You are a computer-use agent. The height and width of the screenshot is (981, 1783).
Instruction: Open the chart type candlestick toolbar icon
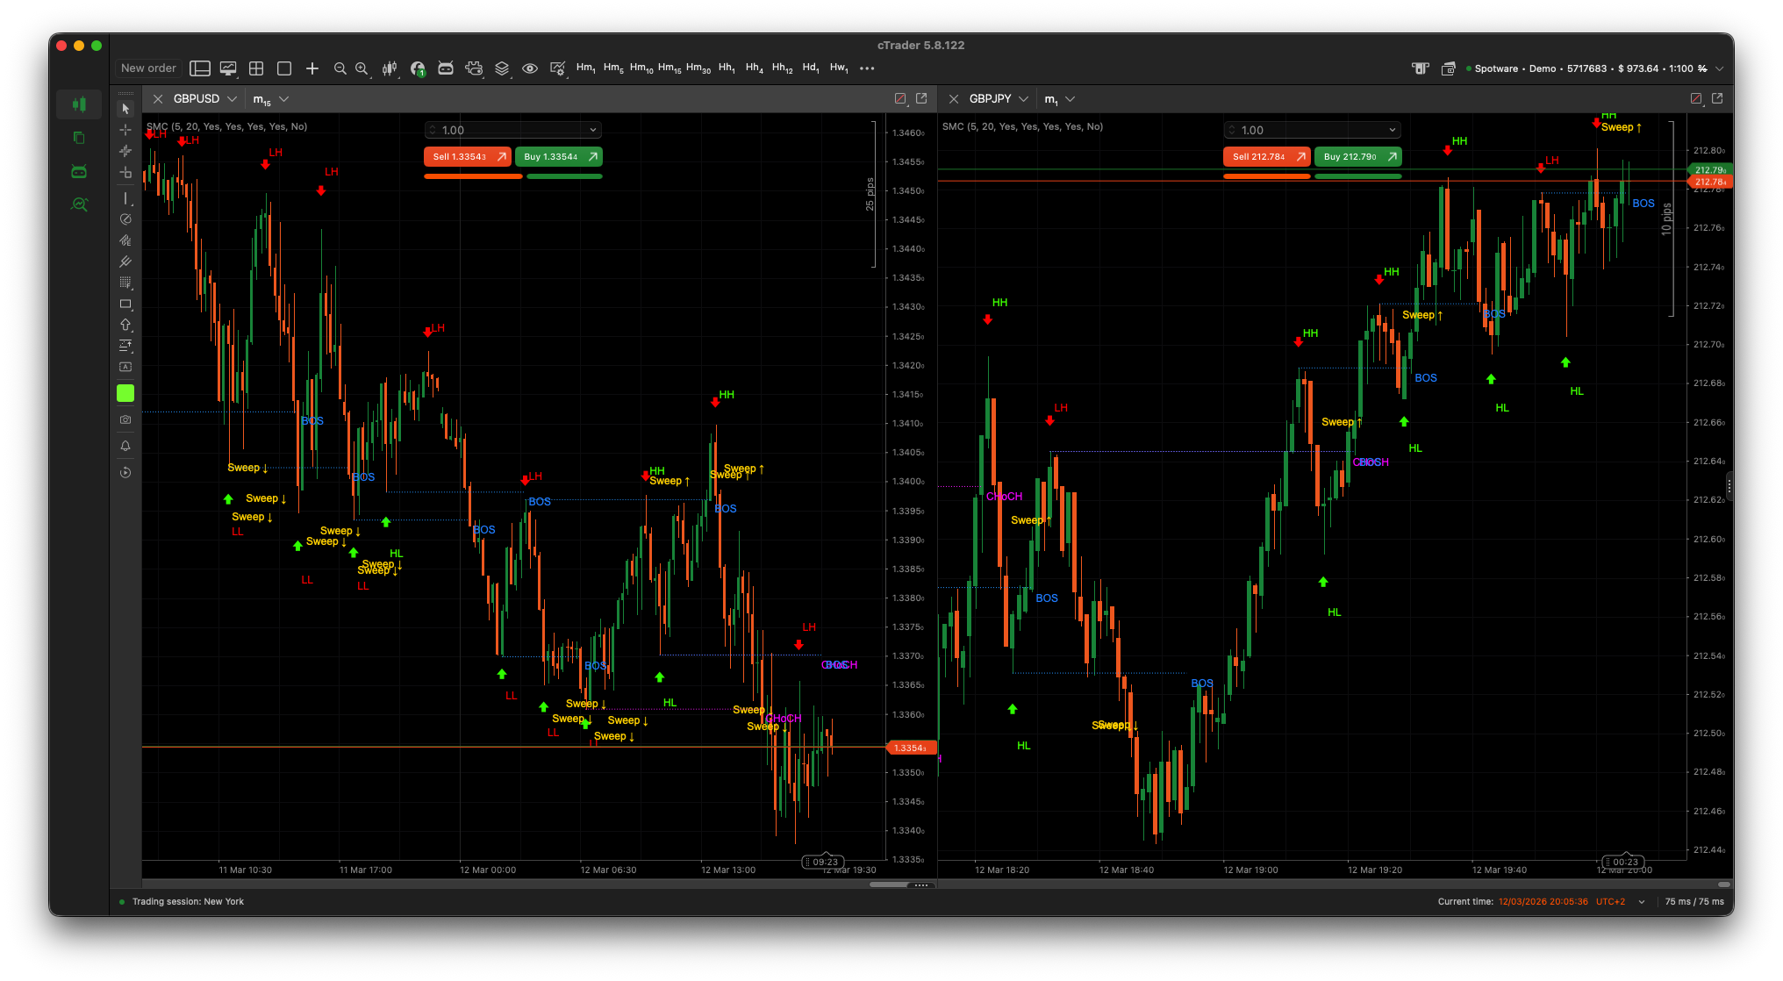[x=390, y=68]
